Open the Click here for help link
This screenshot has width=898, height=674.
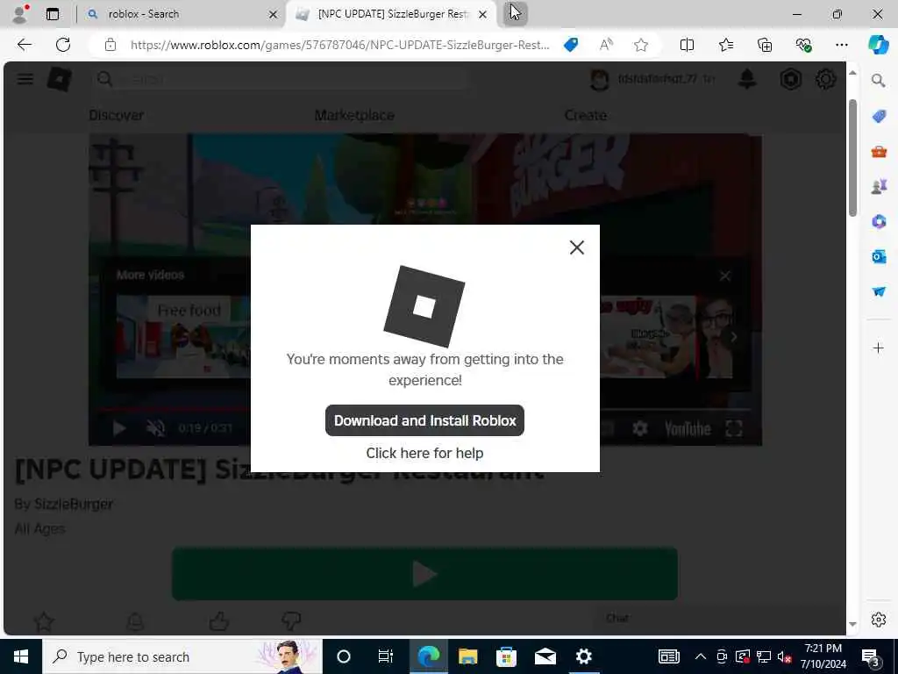coord(424,453)
